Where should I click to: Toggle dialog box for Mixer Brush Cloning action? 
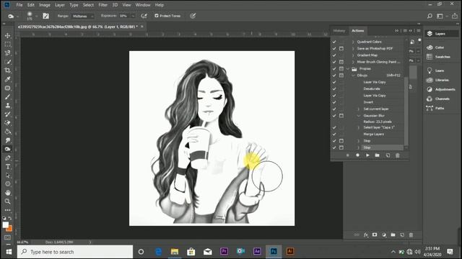click(x=341, y=62)
